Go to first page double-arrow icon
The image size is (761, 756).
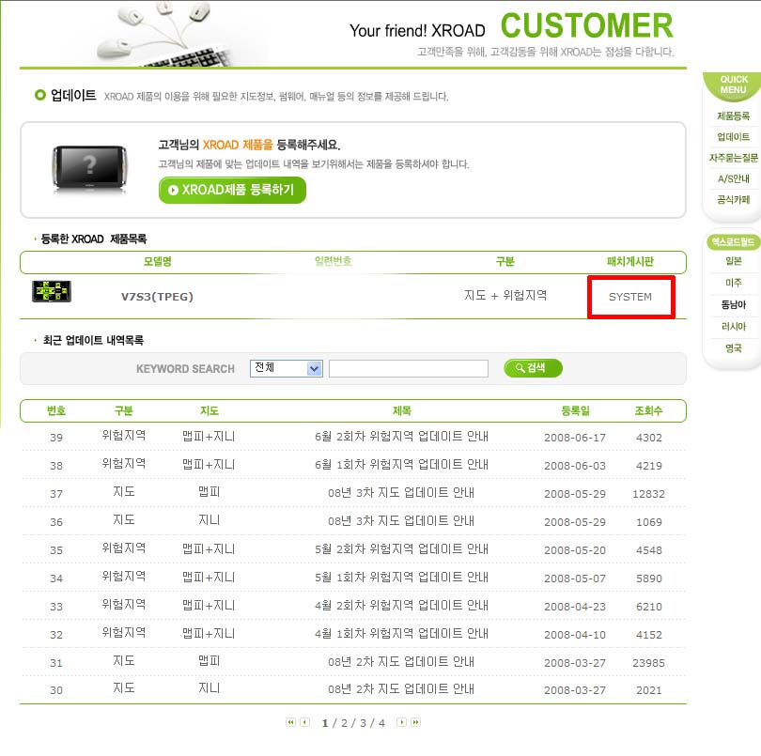290,722
